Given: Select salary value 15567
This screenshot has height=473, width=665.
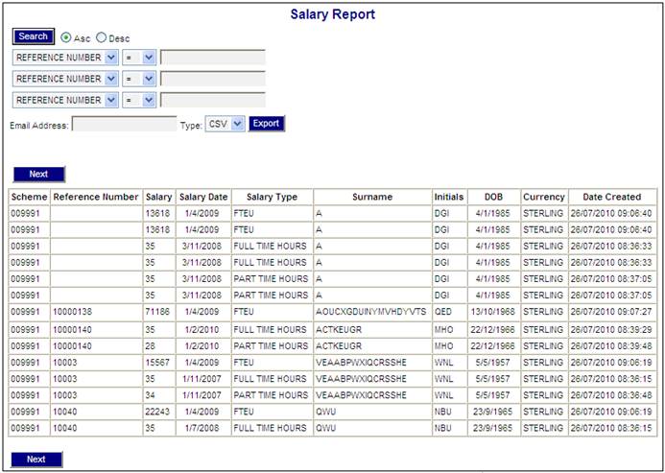Looking at the screenshot, I should 159,363.
